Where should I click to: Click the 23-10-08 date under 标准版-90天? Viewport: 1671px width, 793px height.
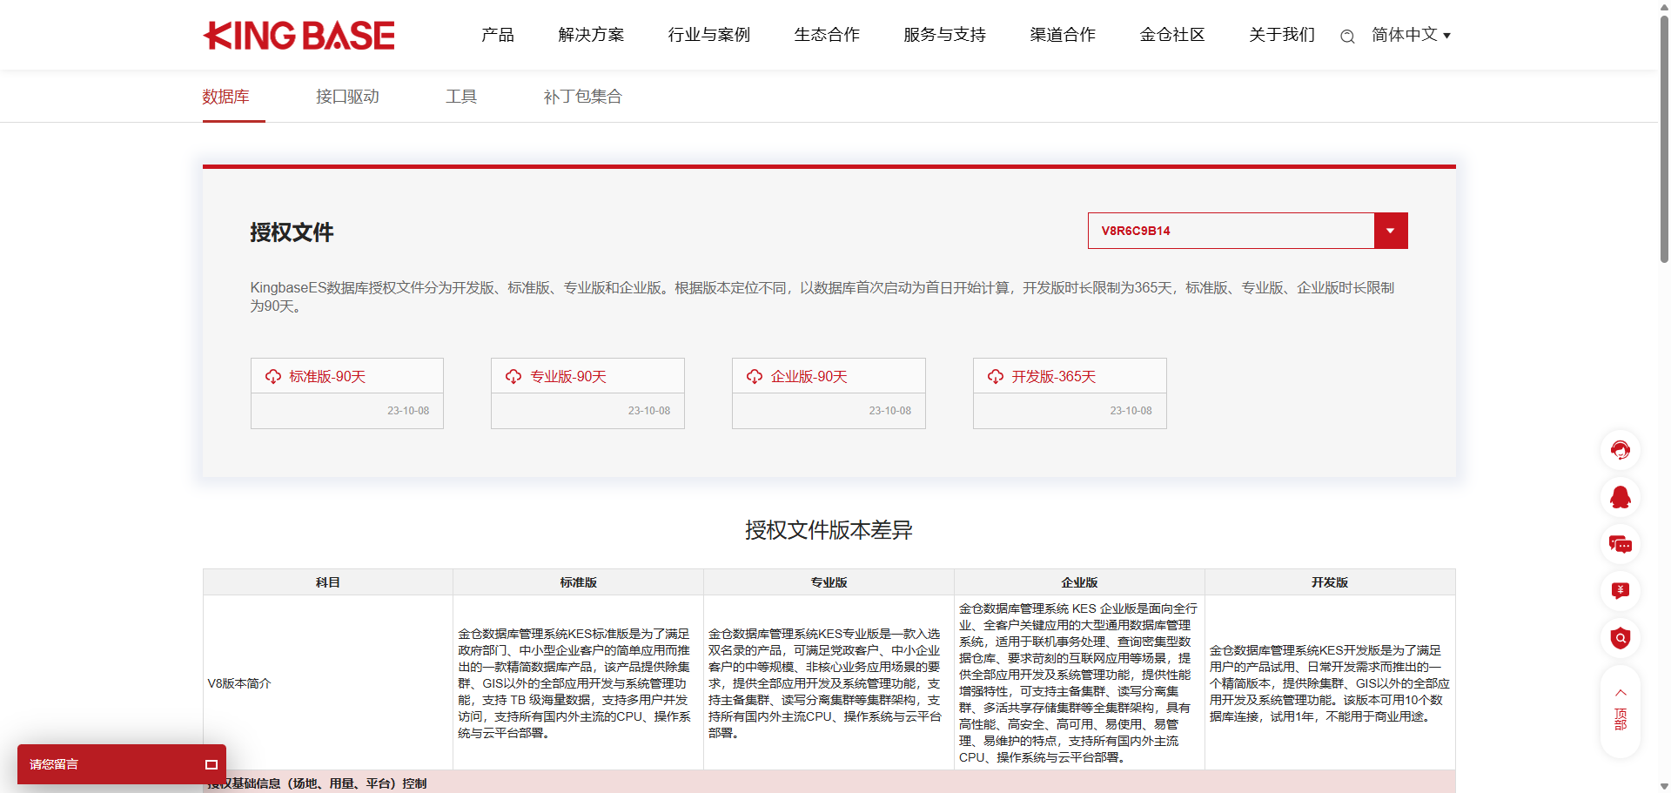(408, 411)
